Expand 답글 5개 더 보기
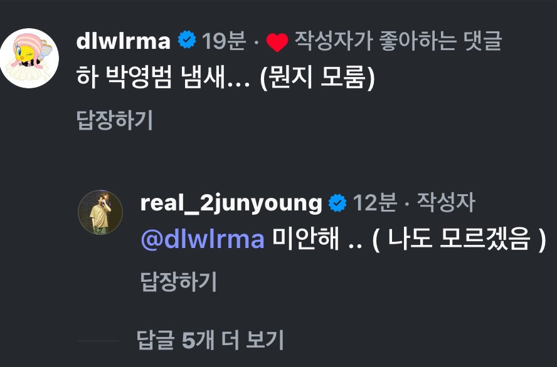The image size is (557, 367). click(210, 340)
